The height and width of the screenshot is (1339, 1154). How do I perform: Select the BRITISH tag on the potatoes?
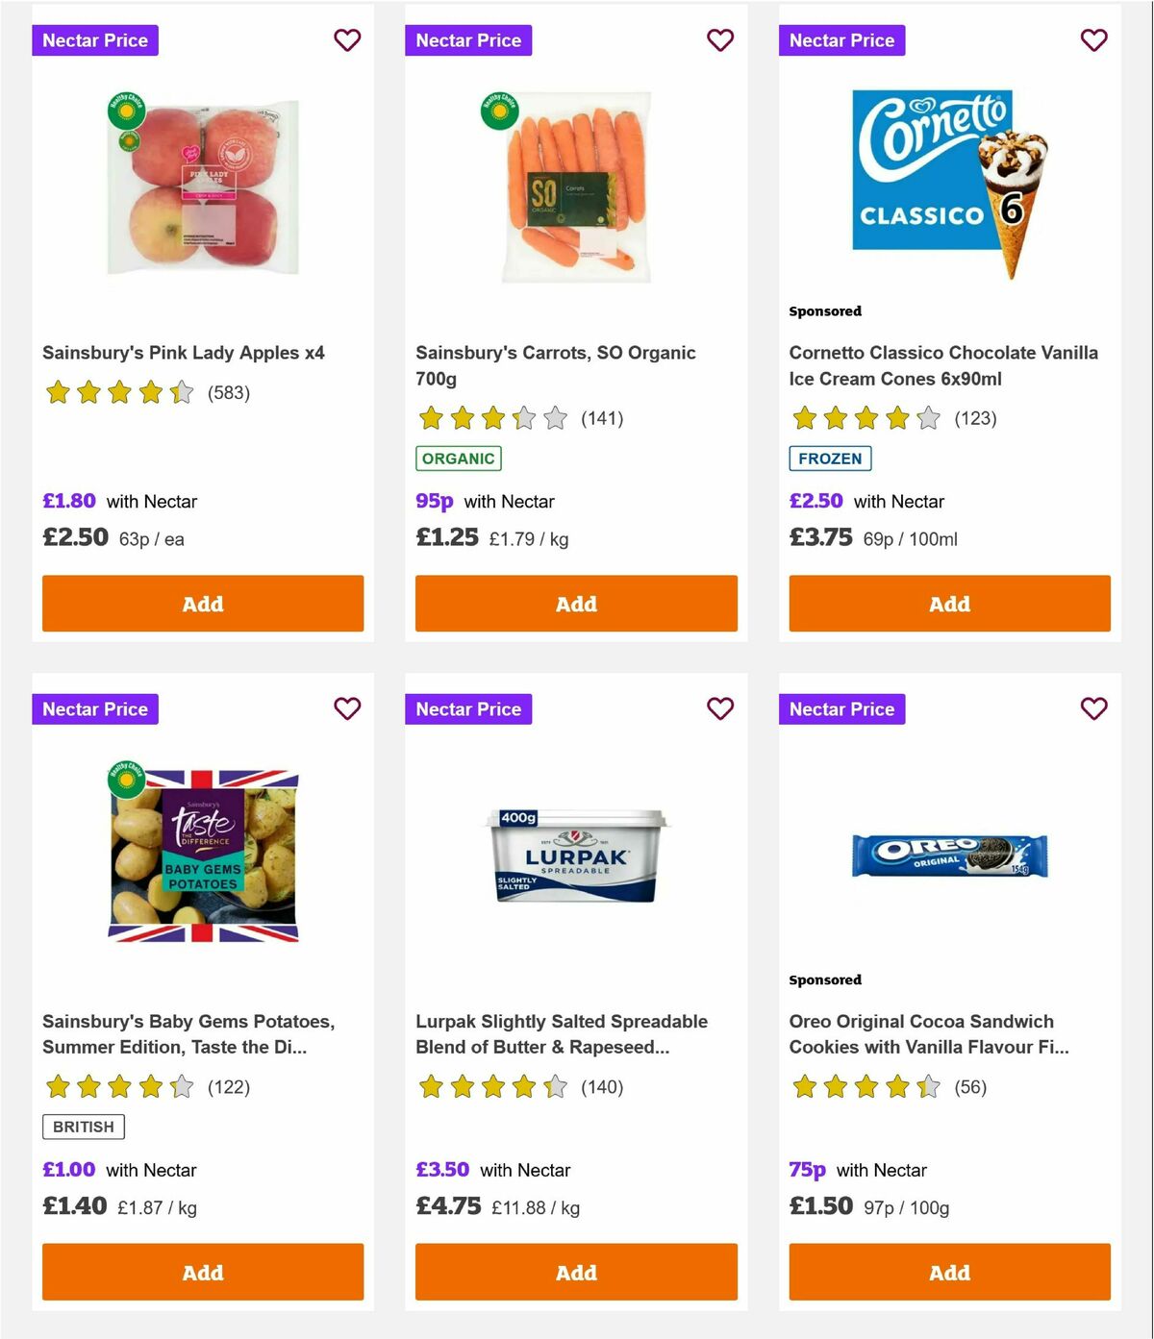pos(83,1127)
